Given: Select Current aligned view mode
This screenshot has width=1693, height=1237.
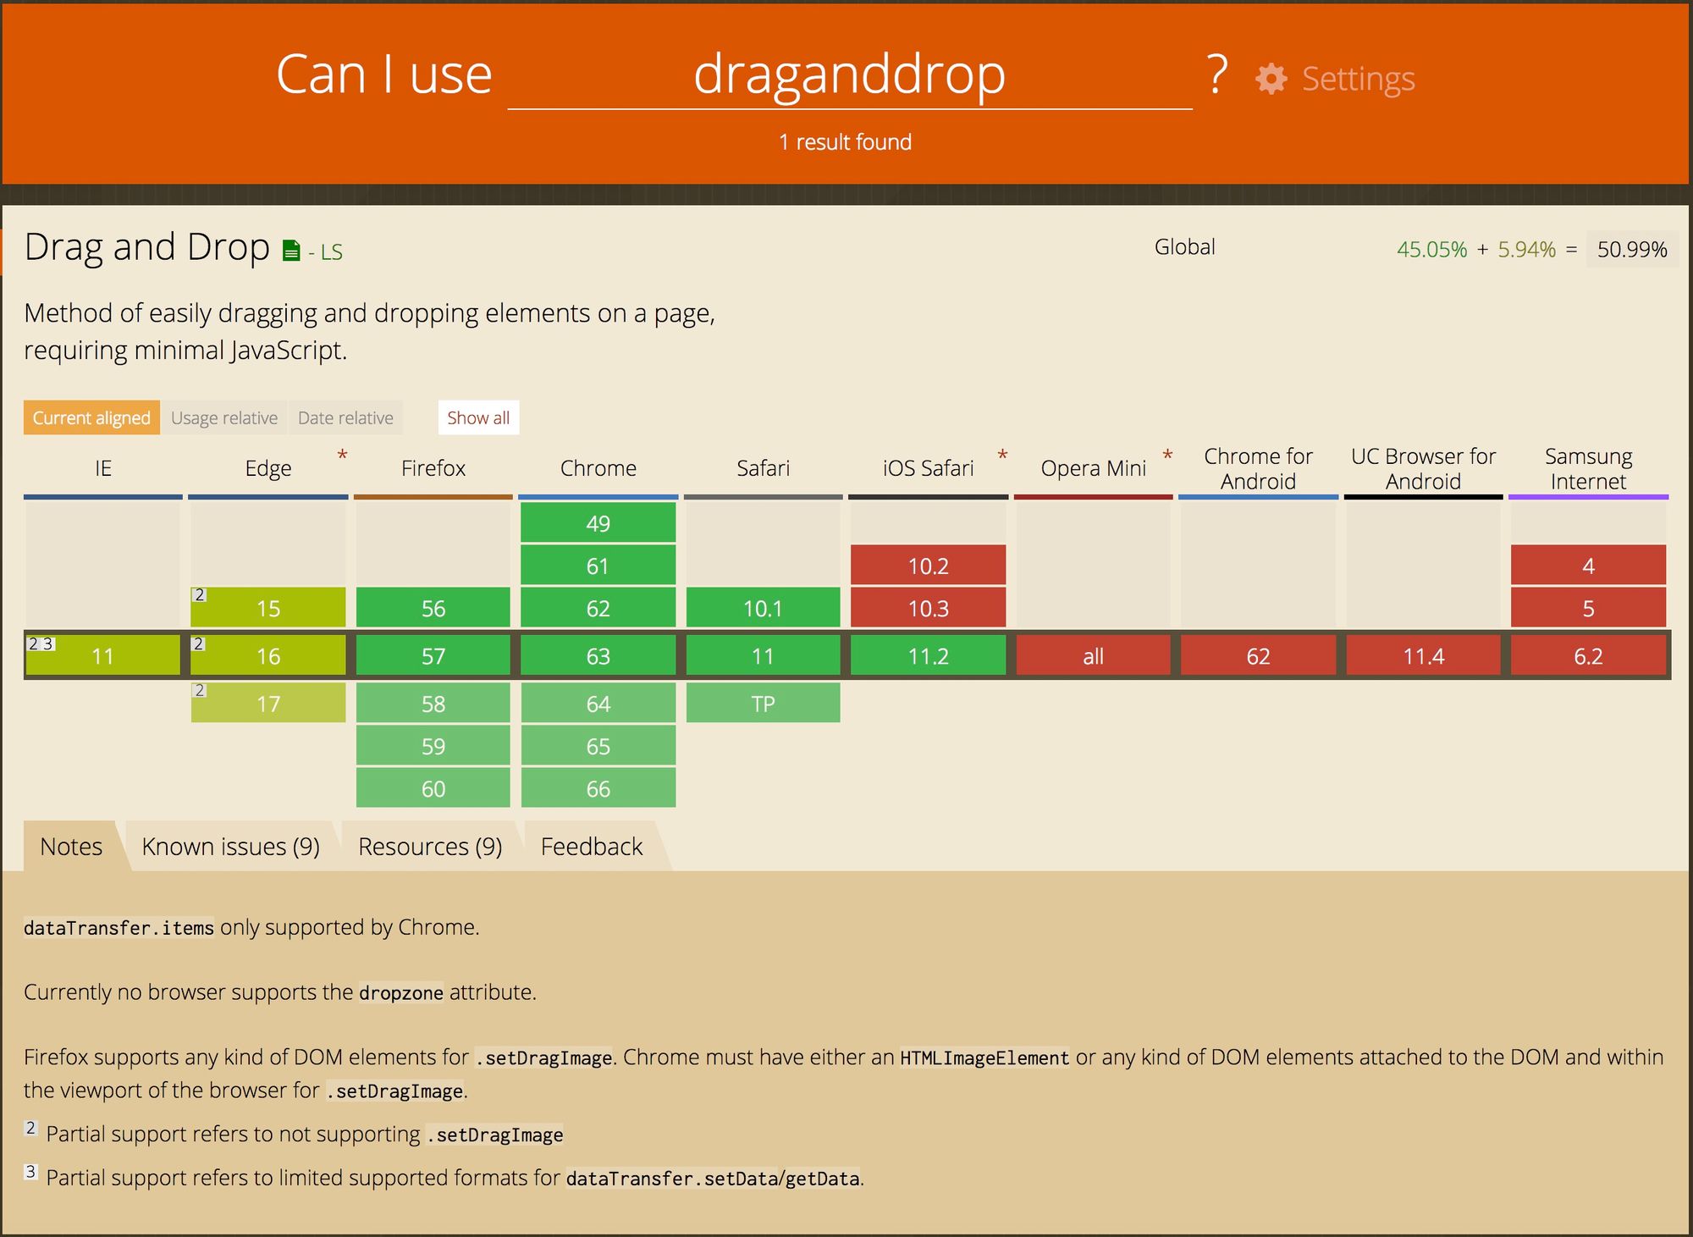Looking at the screenshot, I should click(91, 418).
